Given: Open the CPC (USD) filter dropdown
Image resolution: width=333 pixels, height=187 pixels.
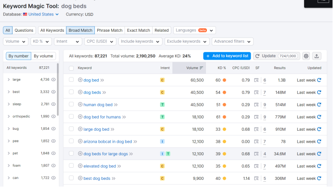Looking at the screenshot, I should click(x=100, y=41).
